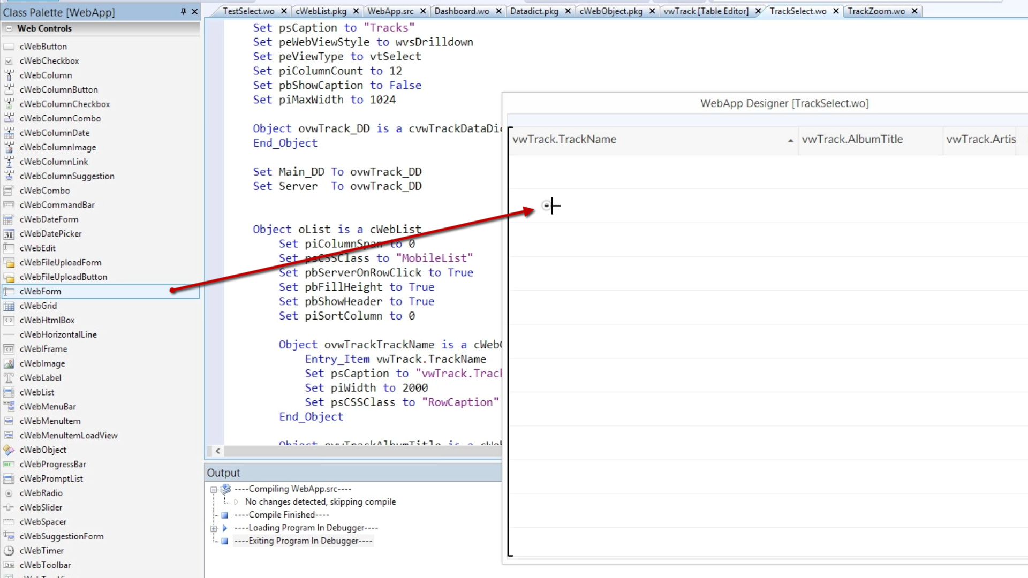Expand Loading Program In Debugger node
This screenshot has width=1028, height=578.
click(x=214, y=528)
